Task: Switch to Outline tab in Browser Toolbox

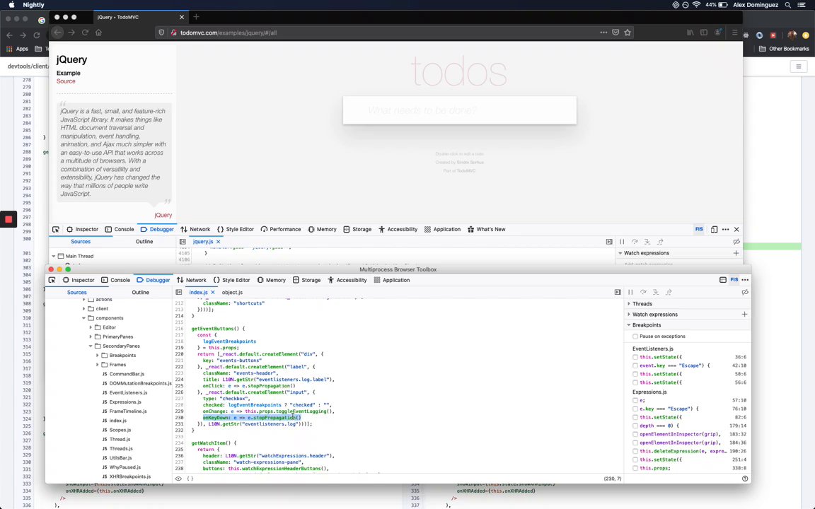Action: (x=140, y=293)
